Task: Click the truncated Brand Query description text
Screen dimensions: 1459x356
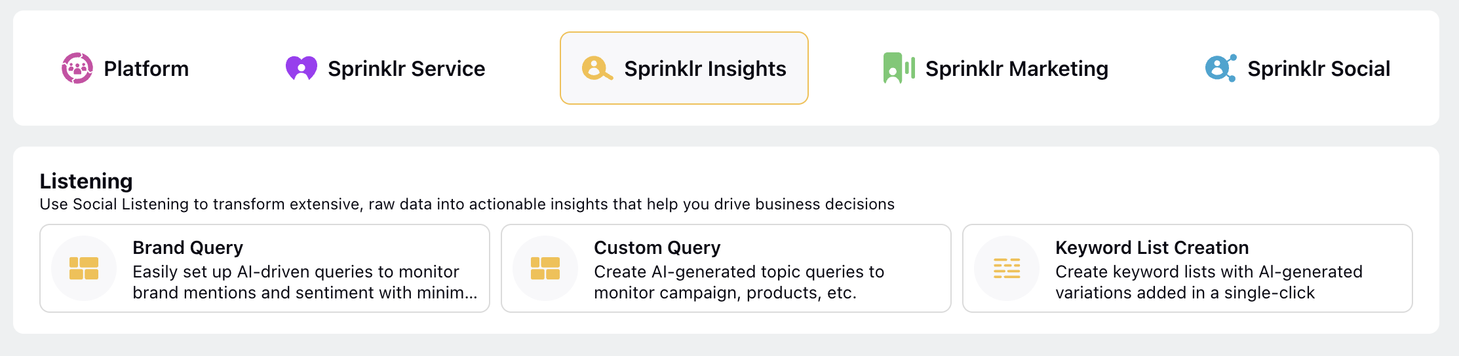Action: [x=305, y=282]
